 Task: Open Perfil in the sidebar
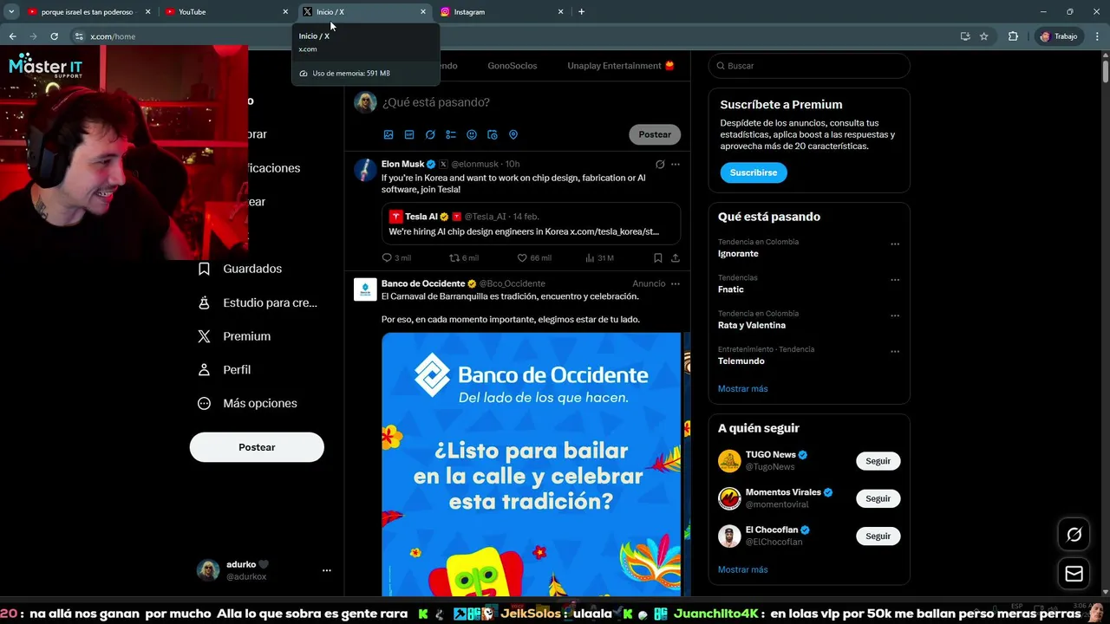coord(225,370)
